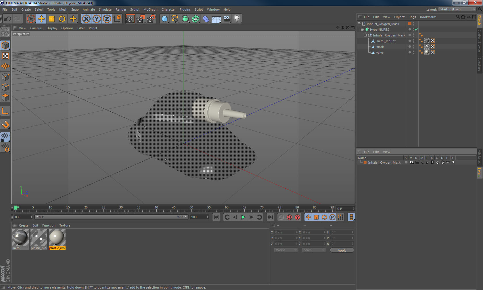Select the valve object in tree
Viewport: 483px width, 290px height.
[x=380, y=53]
